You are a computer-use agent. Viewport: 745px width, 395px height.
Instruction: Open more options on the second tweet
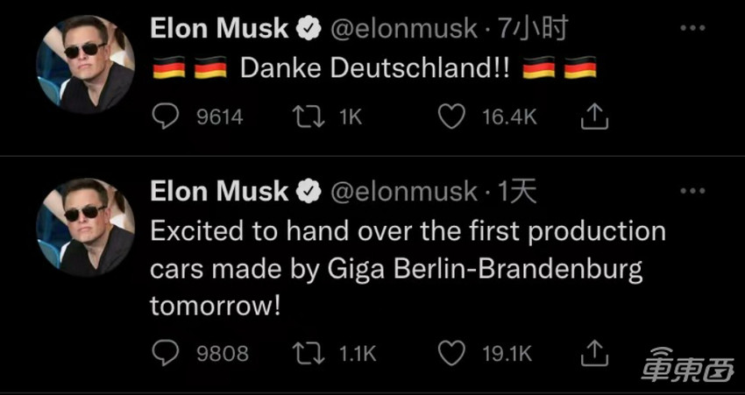click(692, 190)
